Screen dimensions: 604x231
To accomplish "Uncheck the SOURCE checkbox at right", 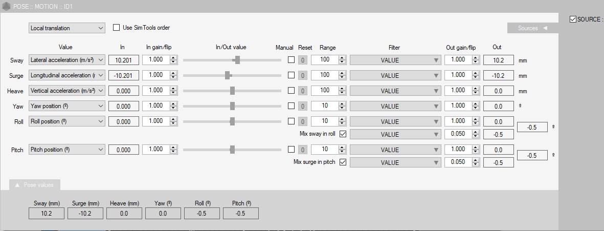I will (573, 19).
